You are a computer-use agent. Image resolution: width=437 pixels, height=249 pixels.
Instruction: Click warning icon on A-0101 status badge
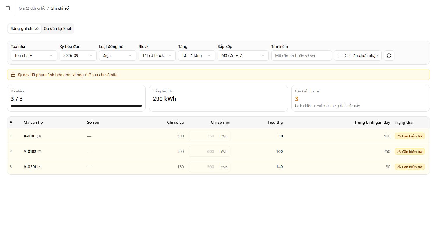tap(399, 136)
